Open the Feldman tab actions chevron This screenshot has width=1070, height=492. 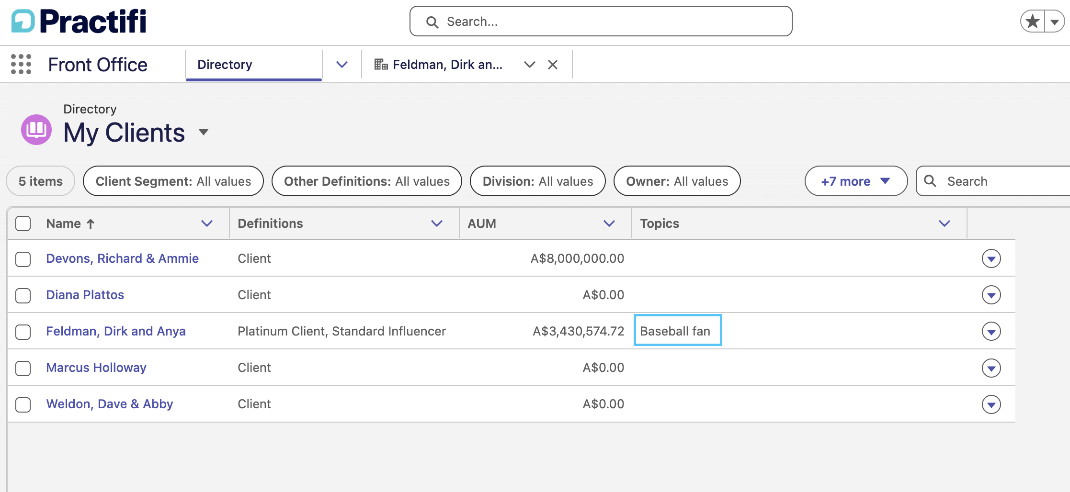529,65
